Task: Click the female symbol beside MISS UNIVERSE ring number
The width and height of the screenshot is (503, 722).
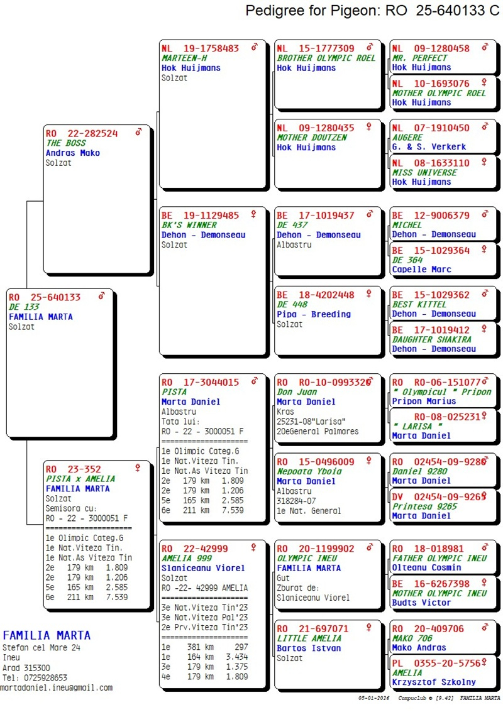Action: (x=484, y=162)
